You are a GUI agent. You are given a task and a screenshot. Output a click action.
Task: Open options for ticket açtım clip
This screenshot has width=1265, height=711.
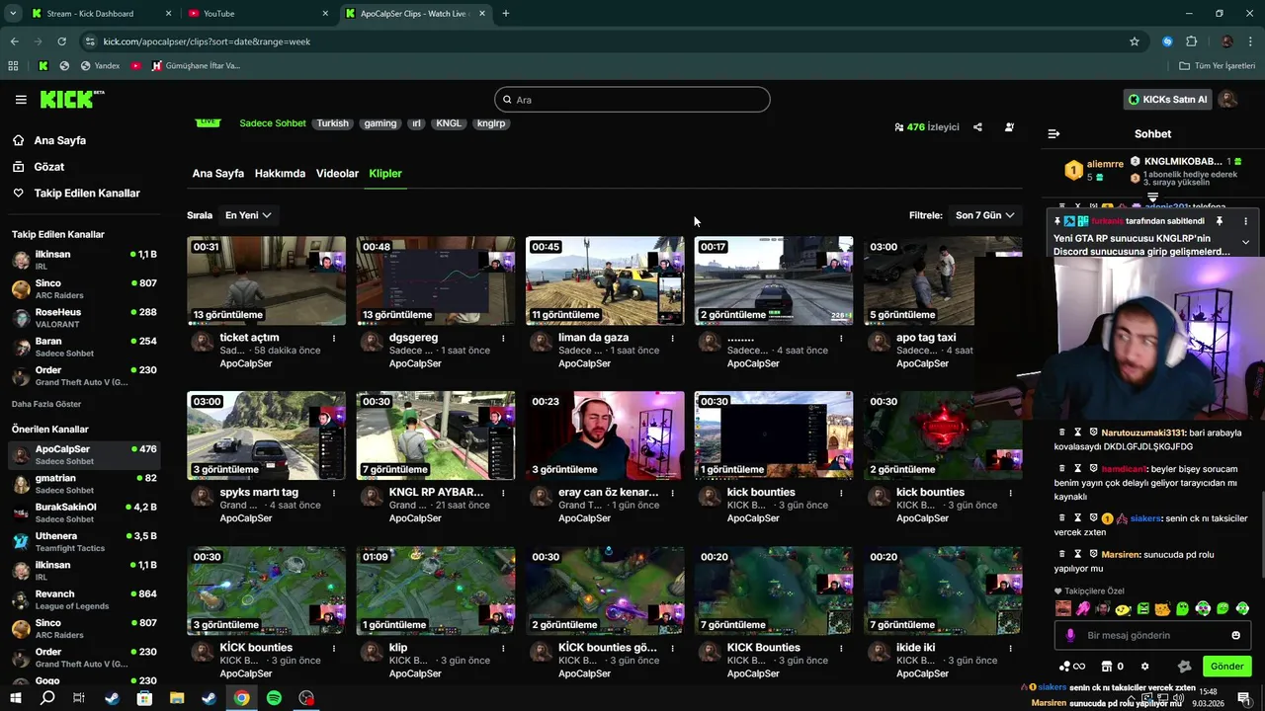(x=334, y=338)
